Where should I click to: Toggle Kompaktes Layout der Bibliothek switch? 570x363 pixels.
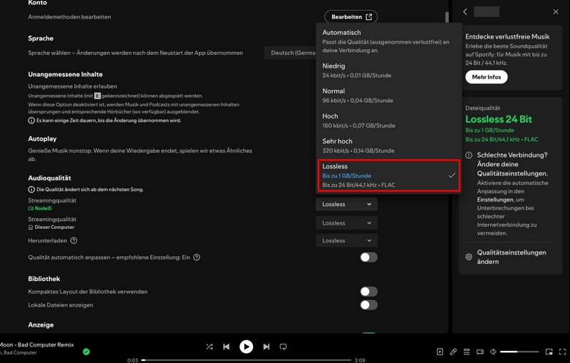(368, 292)
